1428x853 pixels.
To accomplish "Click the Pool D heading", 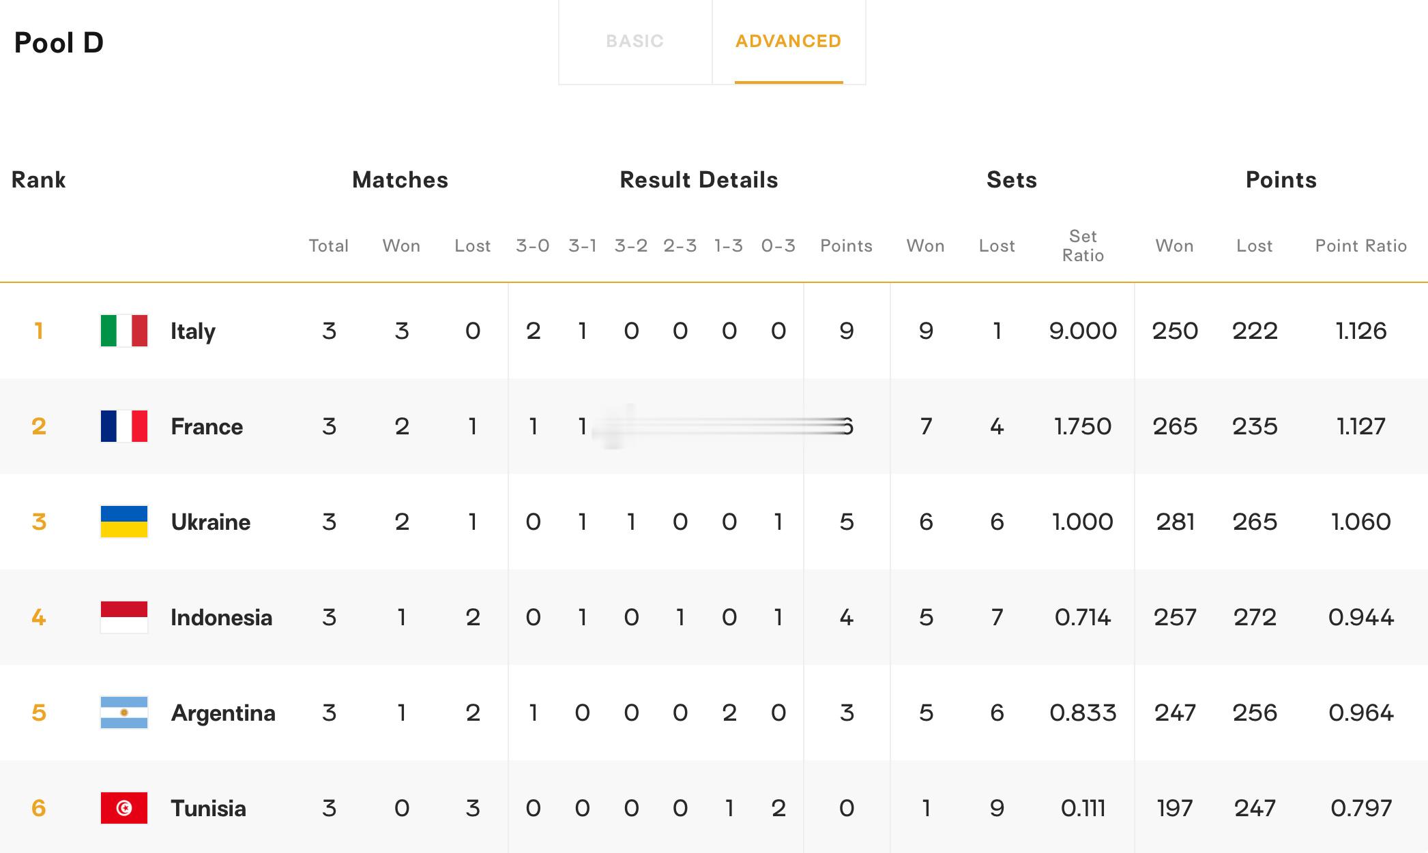I will (x=59, y=43).
